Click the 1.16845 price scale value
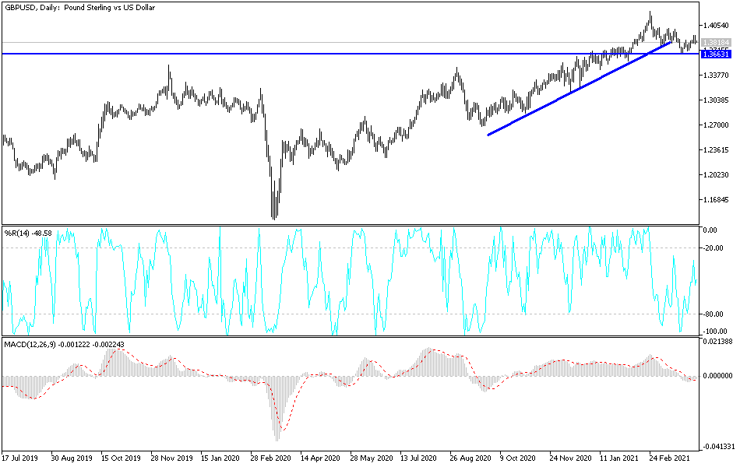Viewport: 740px width, 467px height. (714, 198)
